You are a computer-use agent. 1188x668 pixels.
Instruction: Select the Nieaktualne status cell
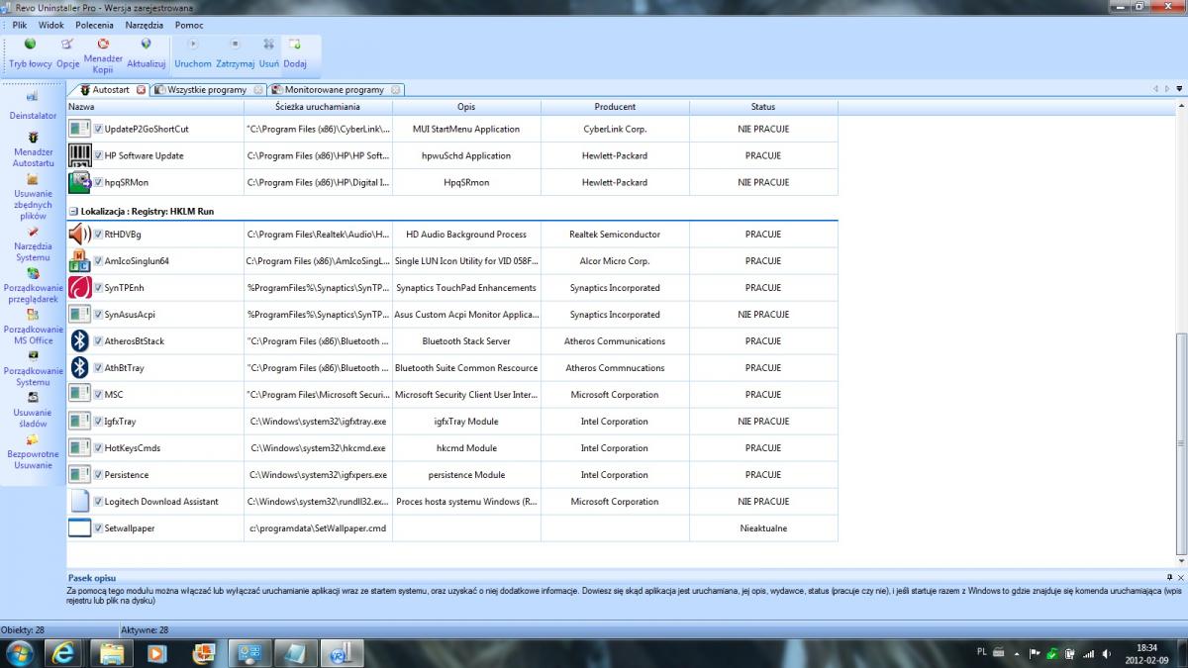[763, 528]
